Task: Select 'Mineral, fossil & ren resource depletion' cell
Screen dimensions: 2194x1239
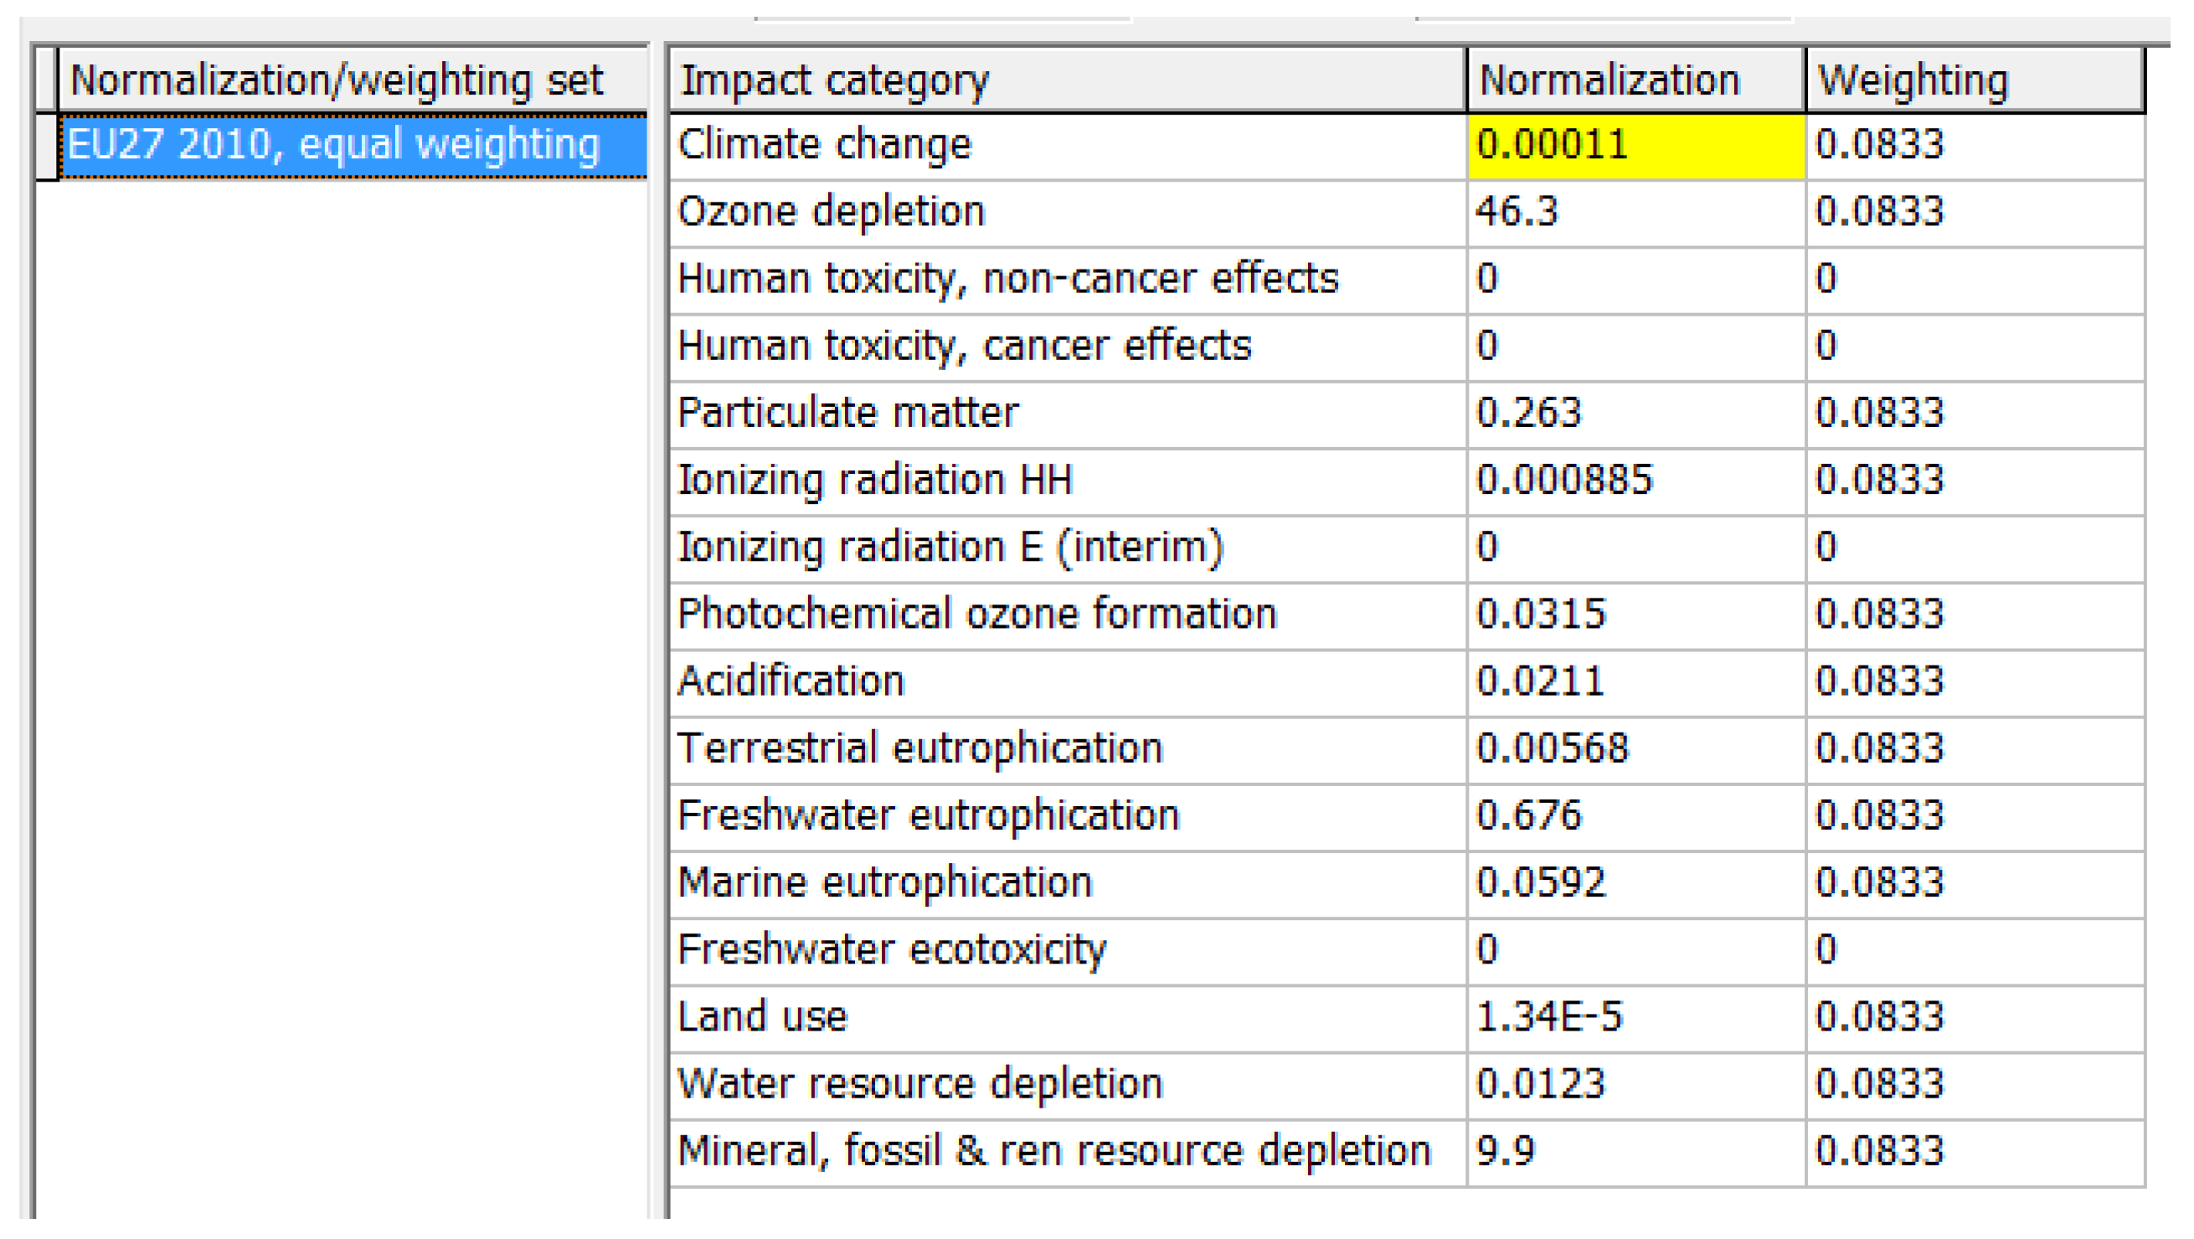Action: (x=1068, y=1153)
